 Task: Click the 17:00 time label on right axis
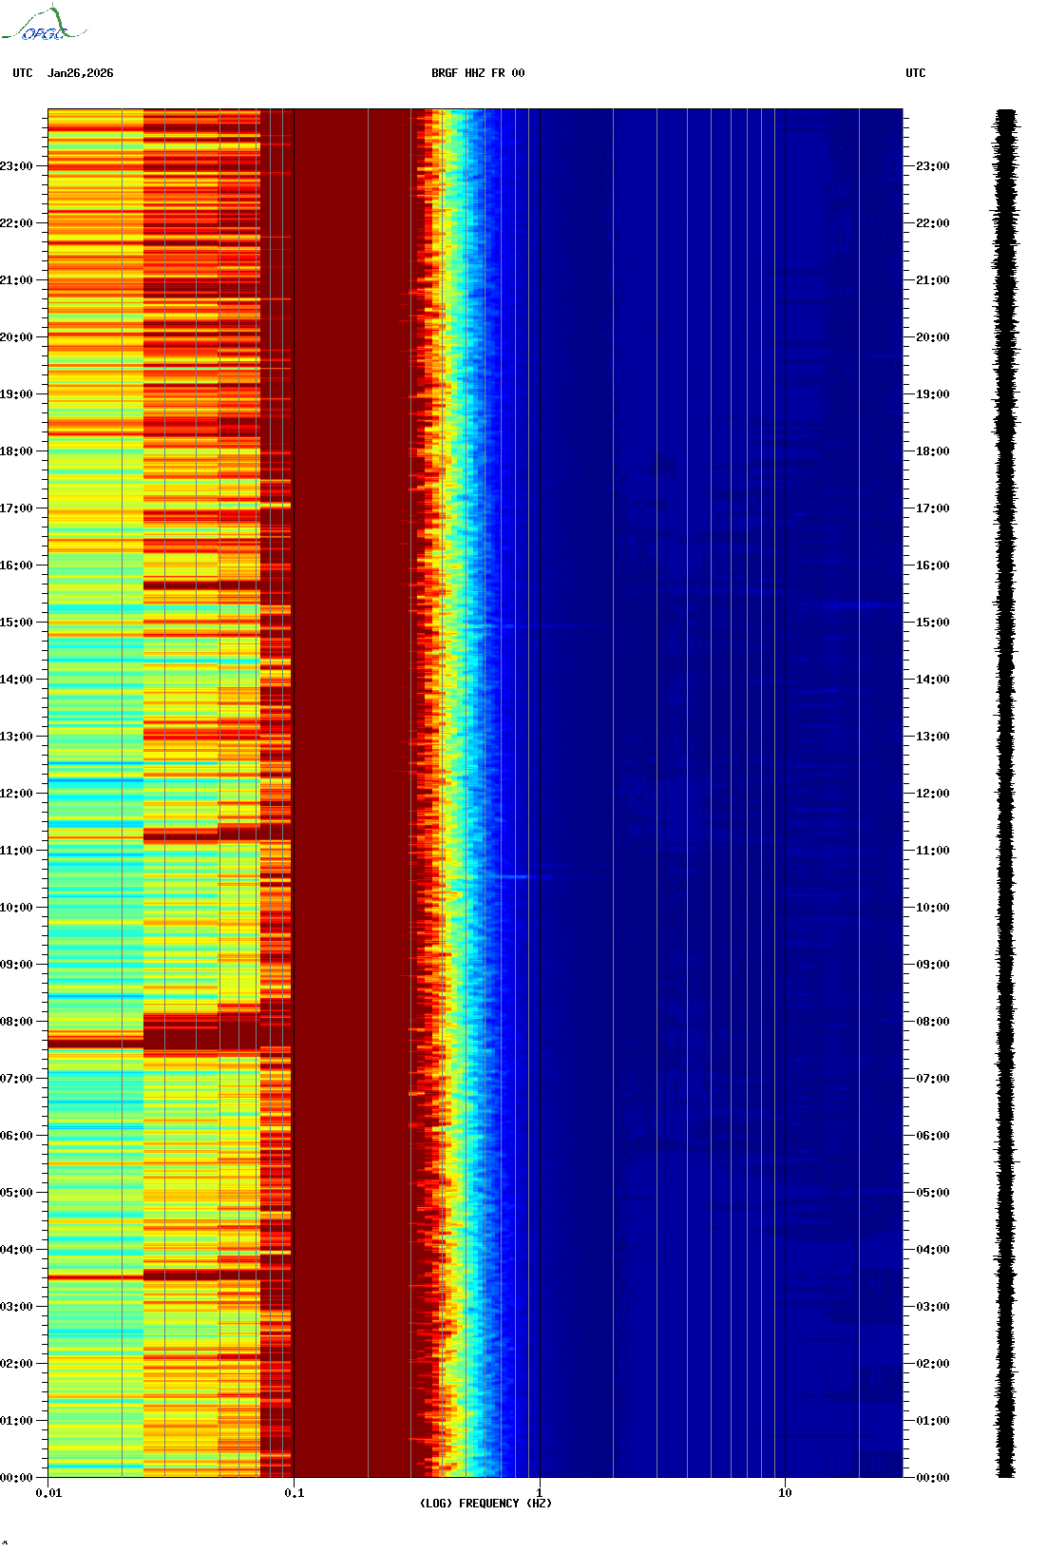pyautogui.click(x=932, y=508)
